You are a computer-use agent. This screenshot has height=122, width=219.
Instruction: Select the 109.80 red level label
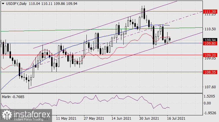[x=209, y=44]
